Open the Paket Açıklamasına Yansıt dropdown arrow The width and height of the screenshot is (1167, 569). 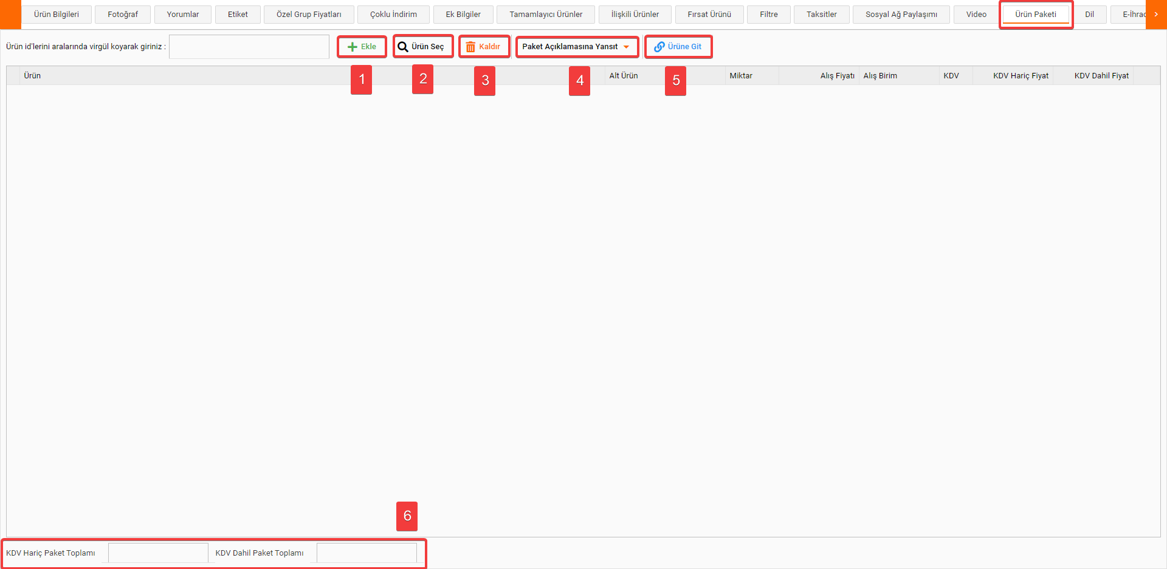point(626,47)
